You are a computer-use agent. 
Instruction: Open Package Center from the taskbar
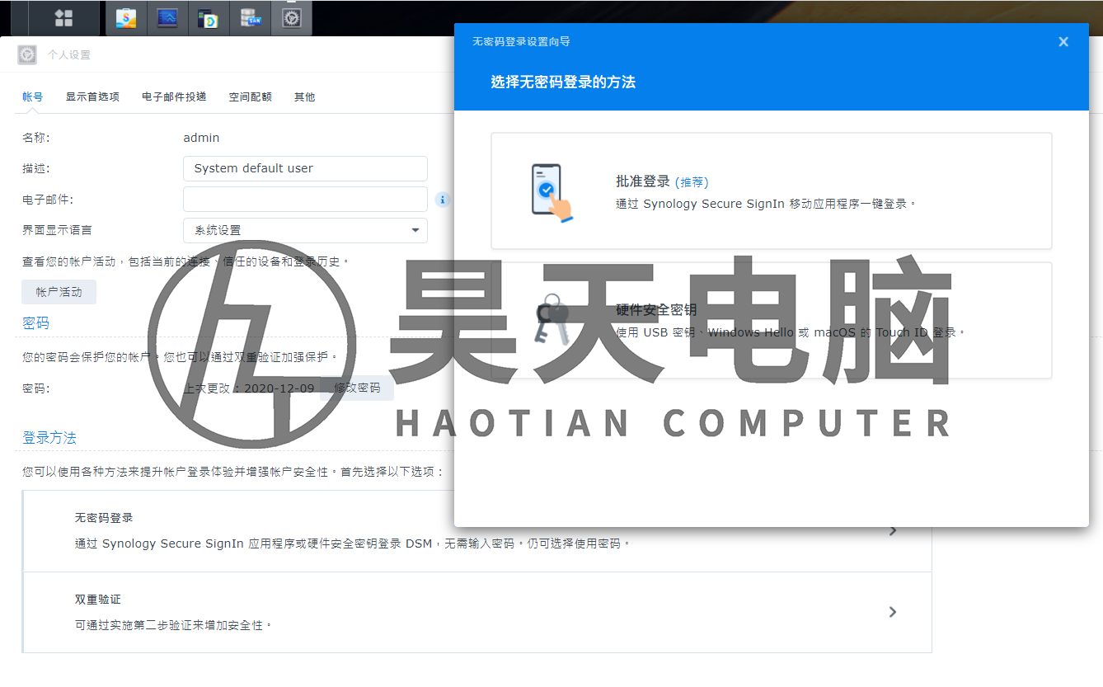pyautogui.click(x=125, y=17)
